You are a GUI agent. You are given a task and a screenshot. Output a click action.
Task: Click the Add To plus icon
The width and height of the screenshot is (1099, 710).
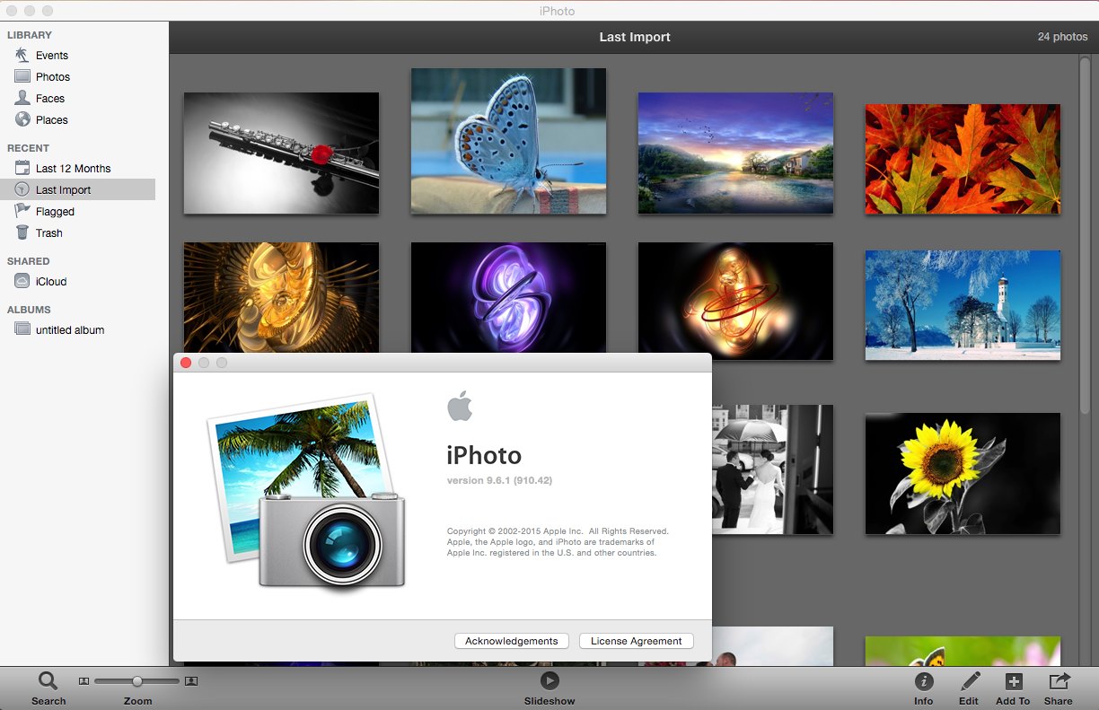click(1013, 681)
